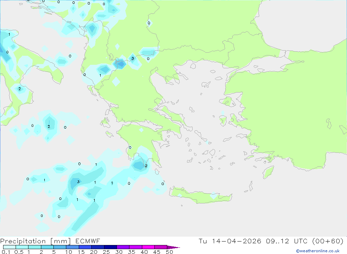Click the 'Tu 14-04-2026' date text
Viewport: 347px width, 254px height.
[230, 241]
